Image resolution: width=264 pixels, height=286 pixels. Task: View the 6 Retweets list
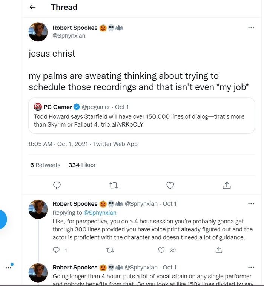45,165
